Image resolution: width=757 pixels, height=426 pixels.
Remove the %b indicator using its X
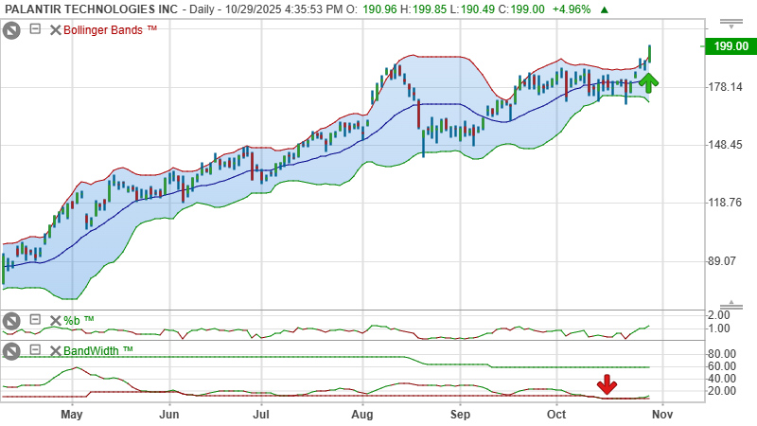(x=55, y=321)
